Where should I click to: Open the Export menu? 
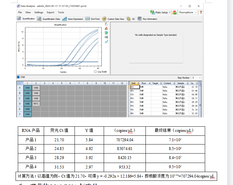tap(51, 12)
